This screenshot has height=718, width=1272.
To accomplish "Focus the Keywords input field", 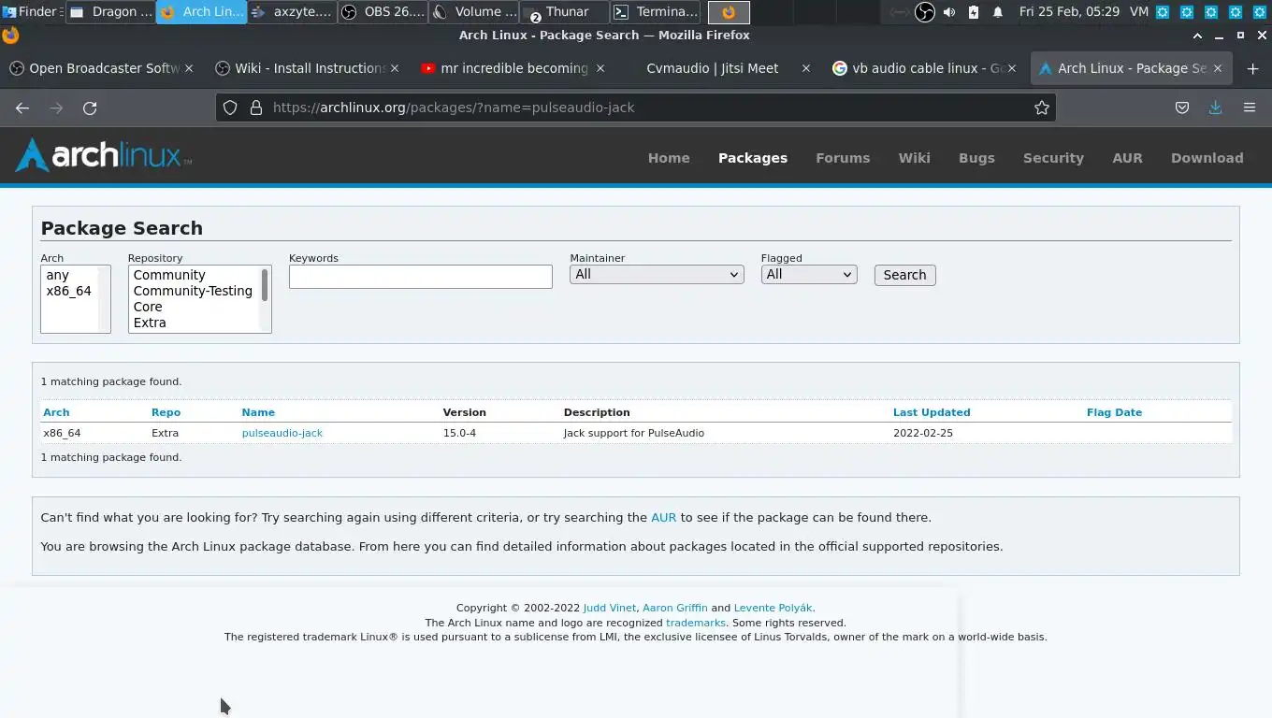I will pyautogui.click(x=421, y=277).
